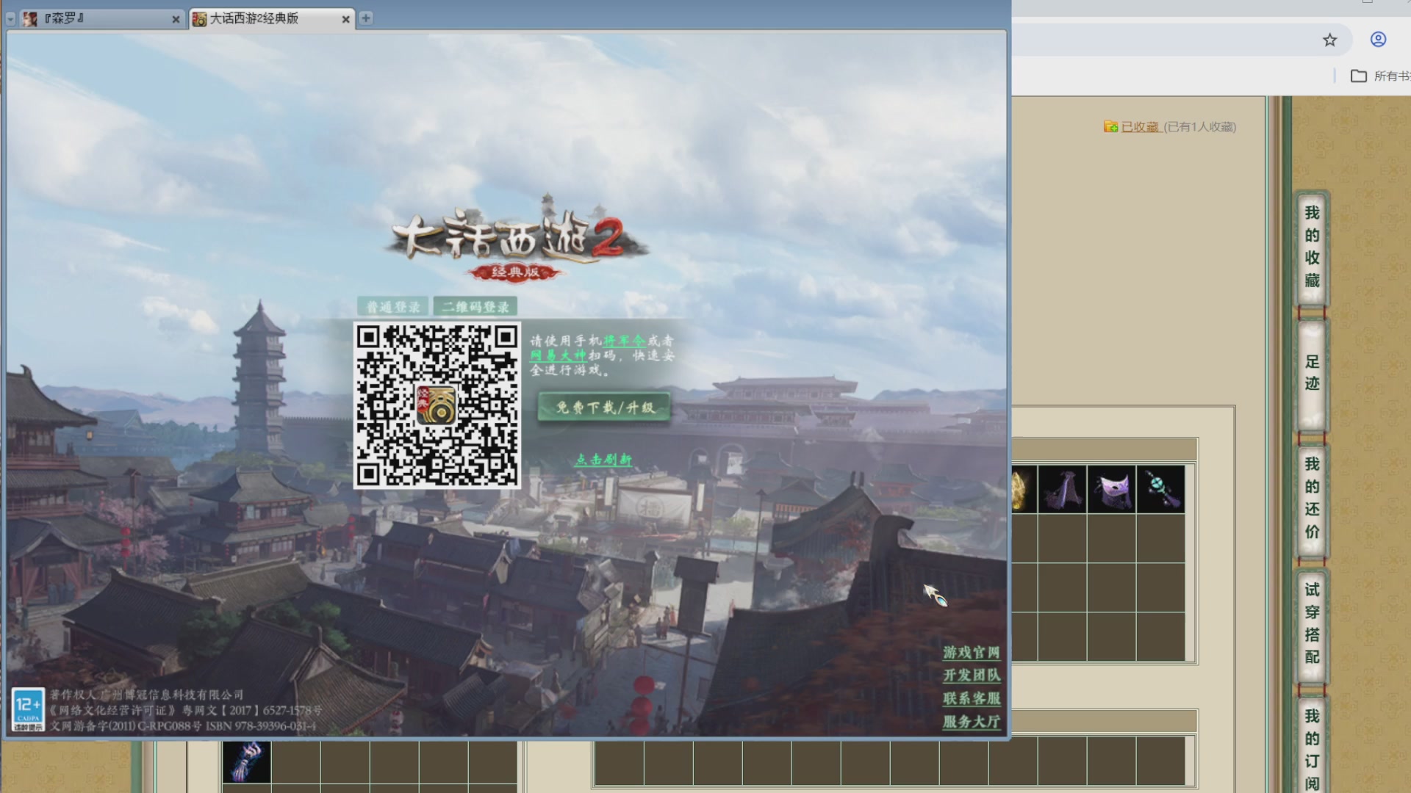
Task: Click the 免费下载/升级 button
Action: tap(604, 408)
